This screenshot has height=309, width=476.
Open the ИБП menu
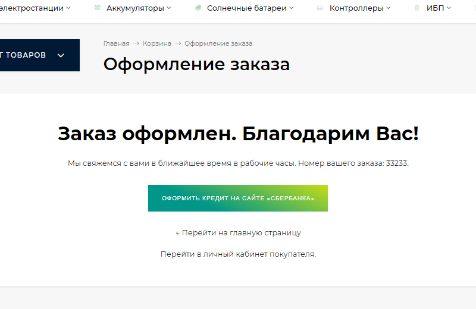435,8
